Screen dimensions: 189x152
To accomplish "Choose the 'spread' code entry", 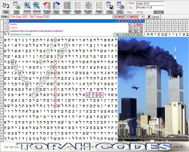I will pyautogui.click(x=77, y=28).
